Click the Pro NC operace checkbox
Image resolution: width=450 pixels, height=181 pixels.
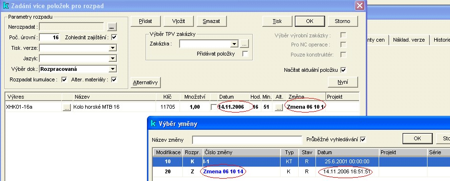(343, 45)
